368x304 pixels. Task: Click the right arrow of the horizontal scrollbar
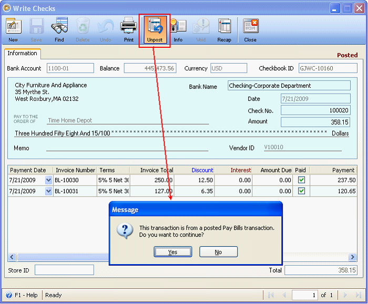352,257
